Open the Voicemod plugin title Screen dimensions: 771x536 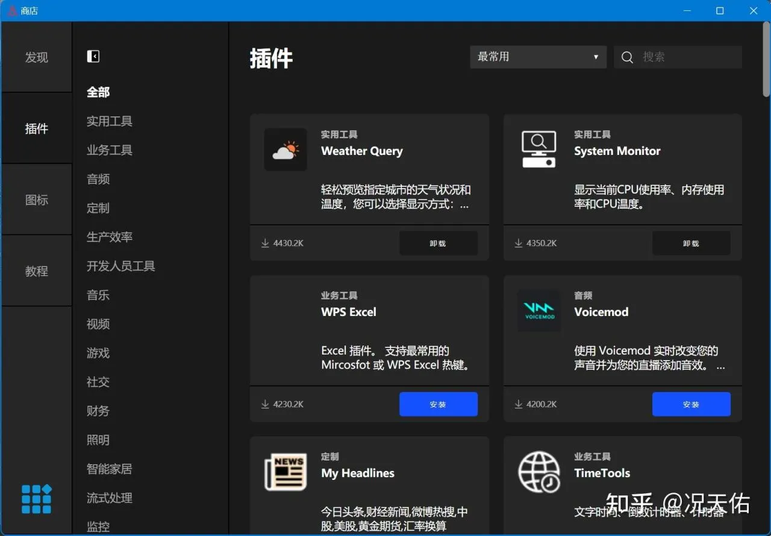tap(601, 312)
